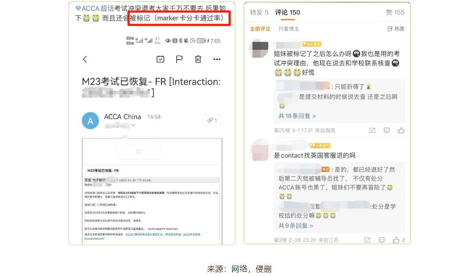The width and height of the screenshot is (475, 276).
Task: Tap the calendar check icon in email toolbar
Action: coord(160,59)
